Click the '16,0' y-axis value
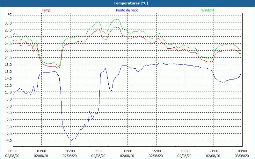Image resolution: width=255 pixels, height=159 pixels. (8, 72)
